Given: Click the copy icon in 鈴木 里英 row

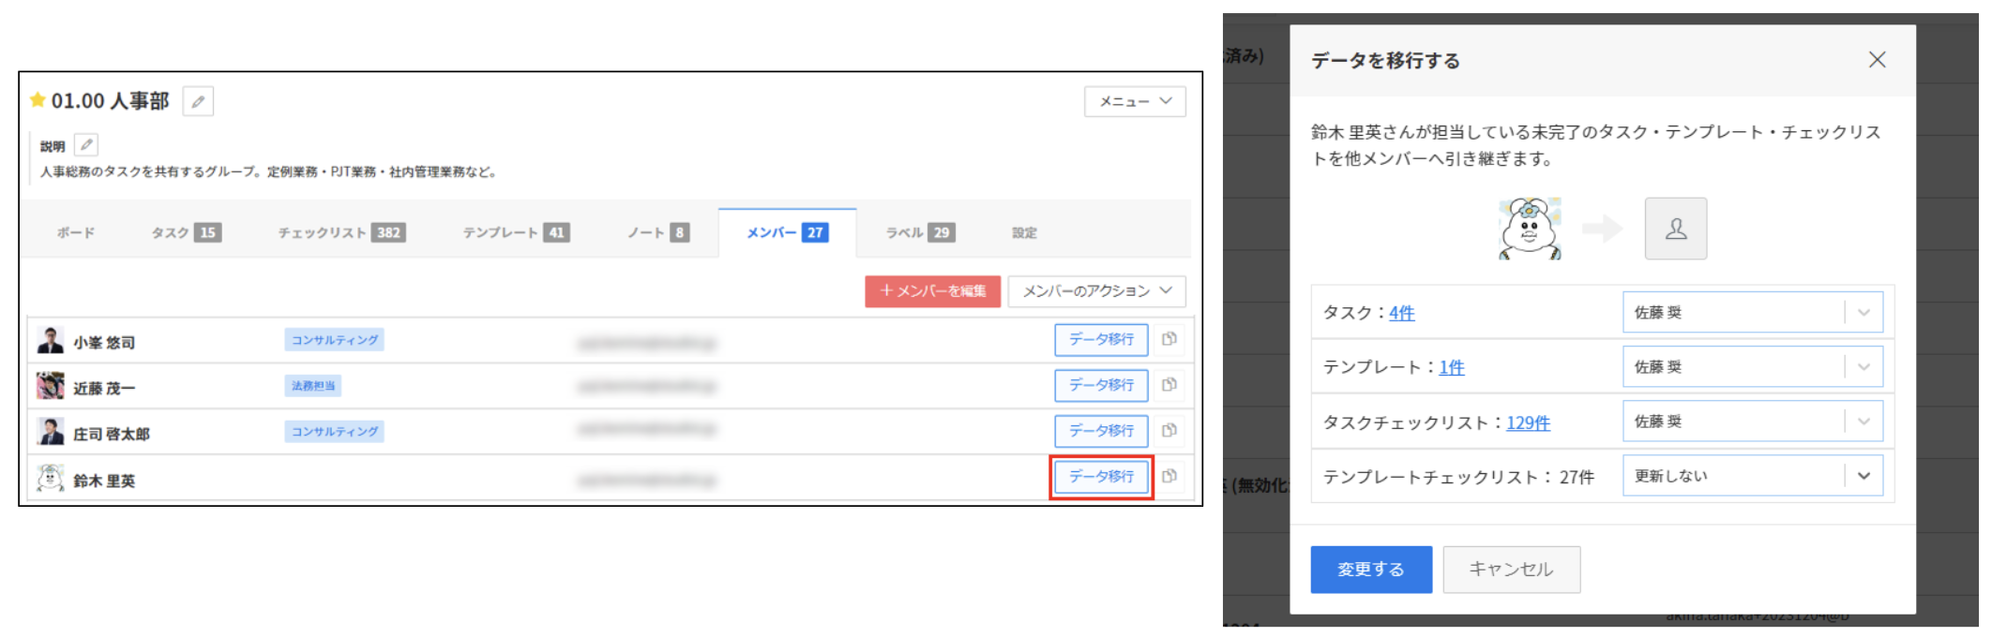Looking at the screenshot, I should click(1170, 477).
